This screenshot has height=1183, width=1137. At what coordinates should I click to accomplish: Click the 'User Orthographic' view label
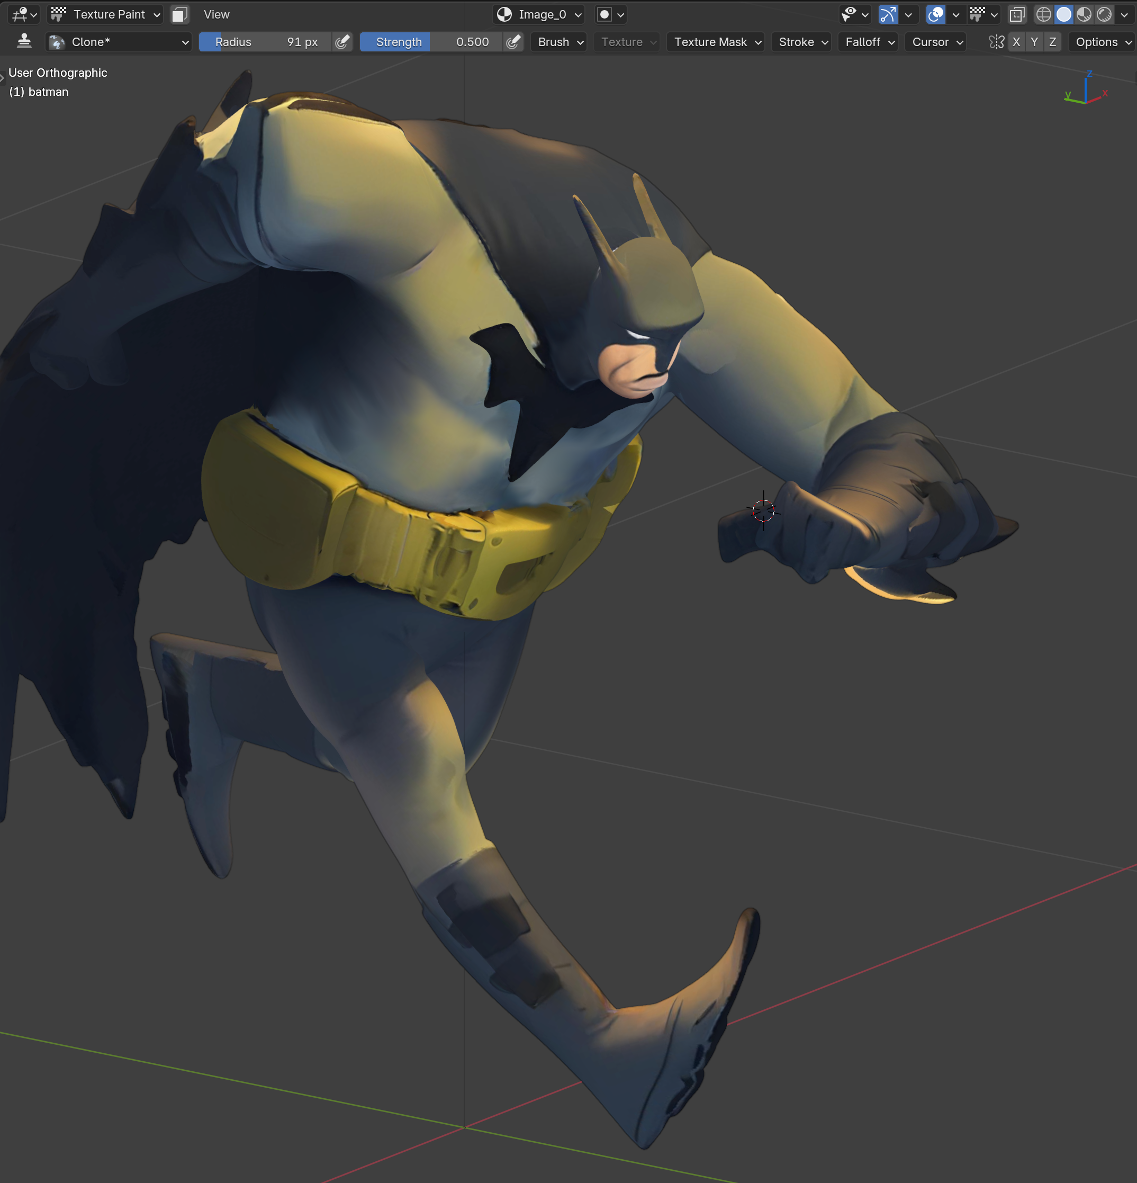click(x=58, y=73)
